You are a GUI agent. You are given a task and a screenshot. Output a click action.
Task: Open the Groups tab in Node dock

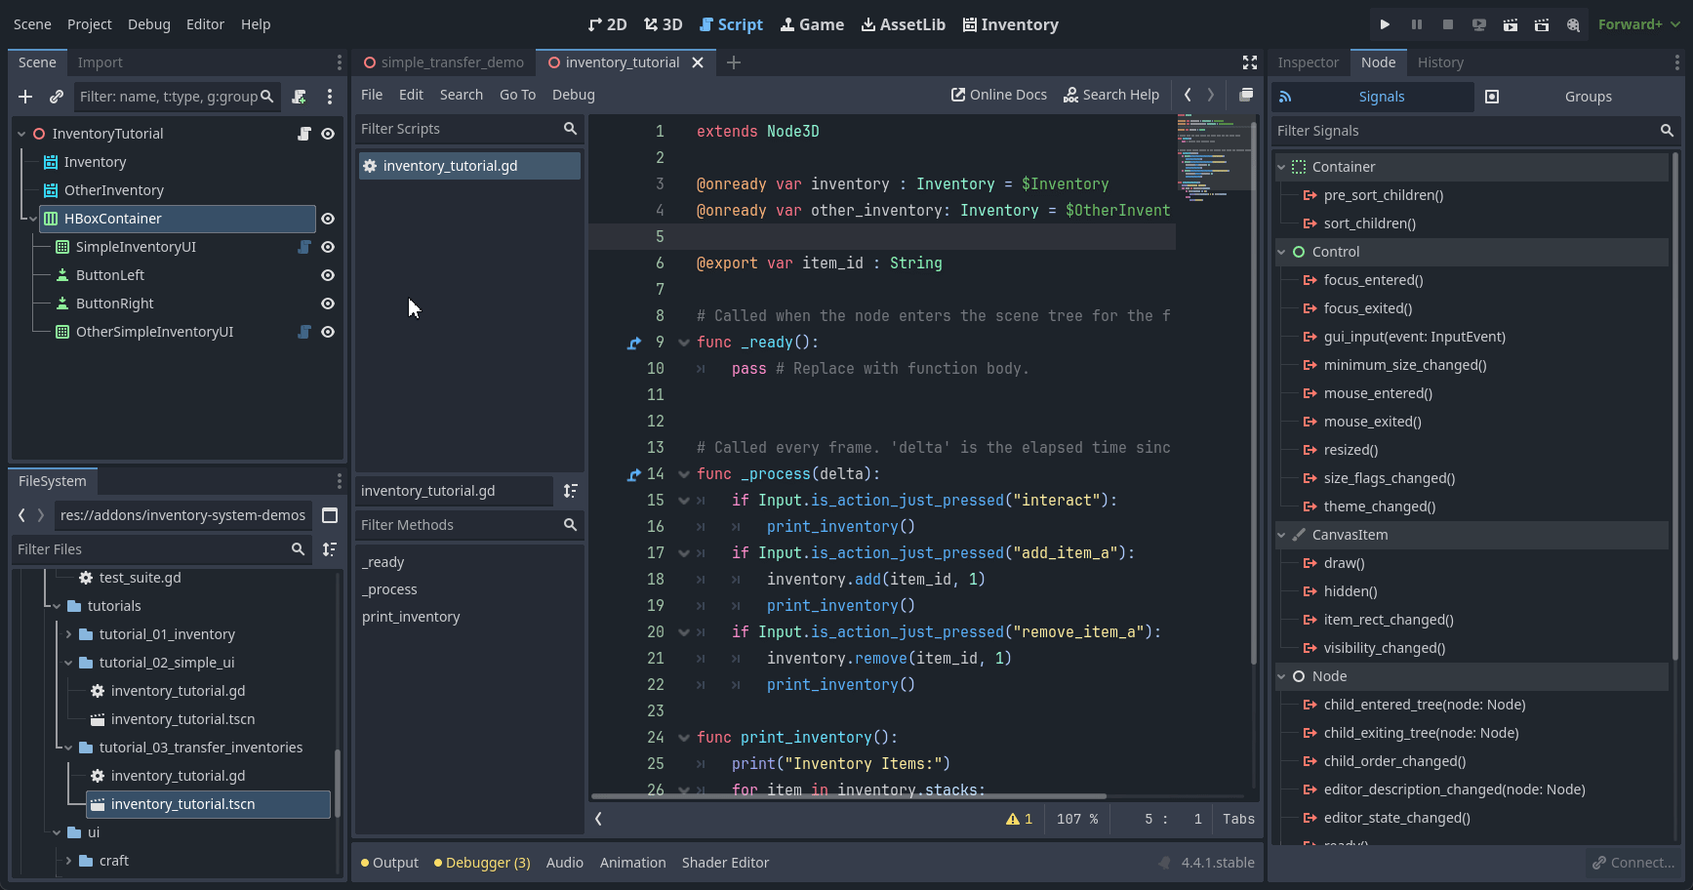(1574, 97)
